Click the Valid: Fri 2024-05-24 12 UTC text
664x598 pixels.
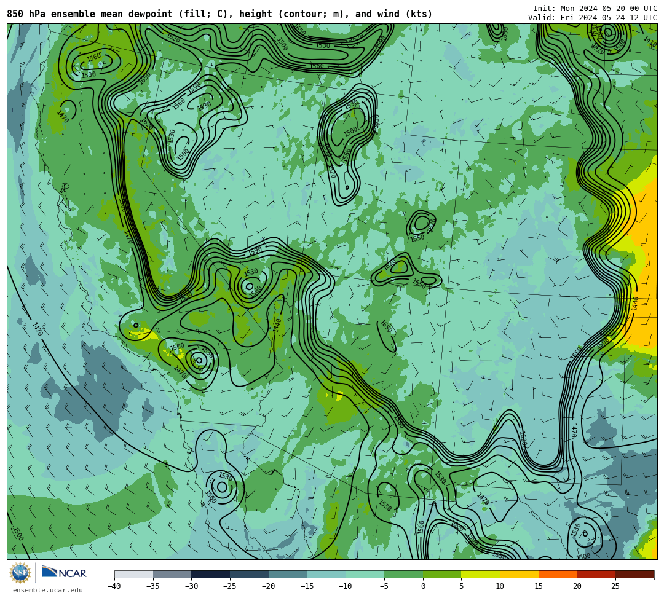point(593,18)
